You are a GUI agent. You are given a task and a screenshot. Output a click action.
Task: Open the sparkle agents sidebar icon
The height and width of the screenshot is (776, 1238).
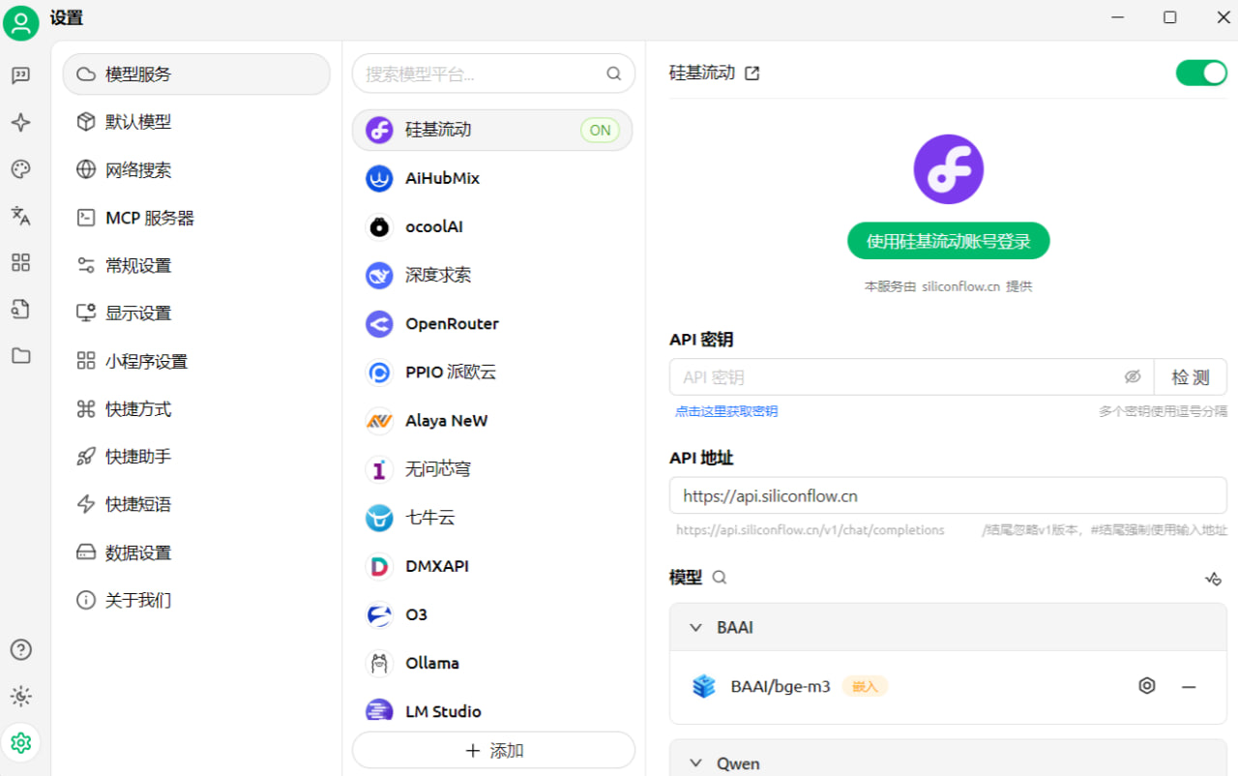pyautogui.click(x=20, y=122)
